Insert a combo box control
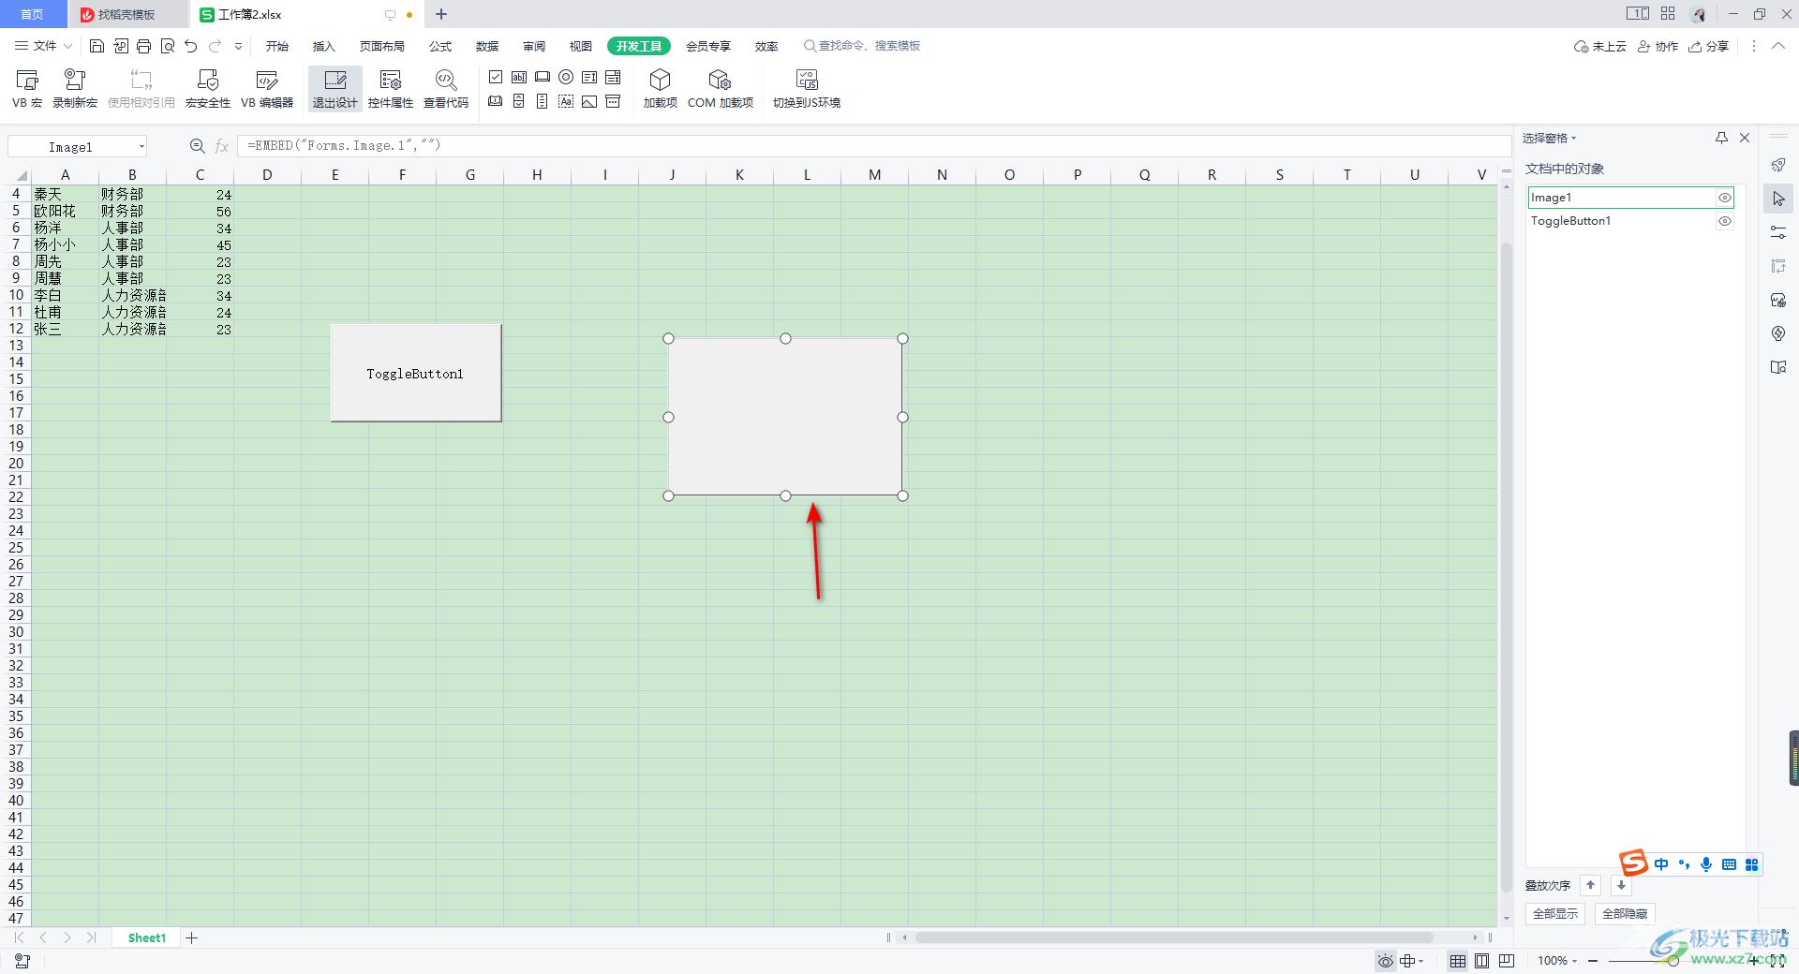This screenshot has width=1799, height=974. pyautogui.click(x=613, y=77)
